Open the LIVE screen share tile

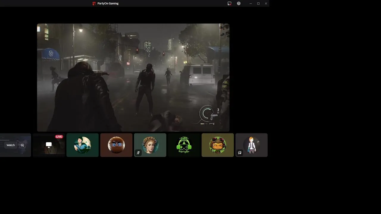pos(49,145)
